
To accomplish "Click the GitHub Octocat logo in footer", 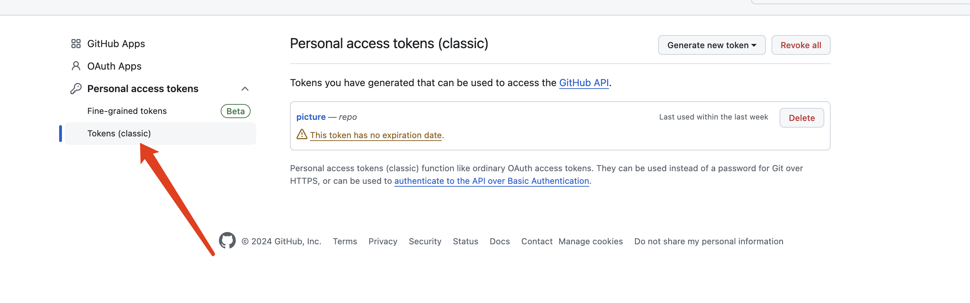I will 227,240.
